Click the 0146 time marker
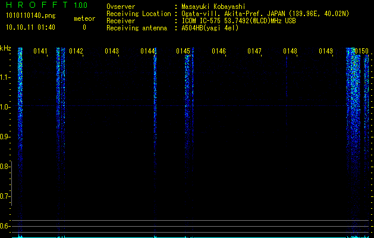The height and width of the screenshot is (238, 374). coord(219,51)
